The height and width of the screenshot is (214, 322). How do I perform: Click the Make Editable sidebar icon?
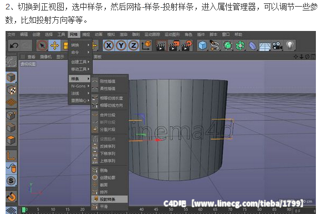pyautogui.click(x=11, y=62)
